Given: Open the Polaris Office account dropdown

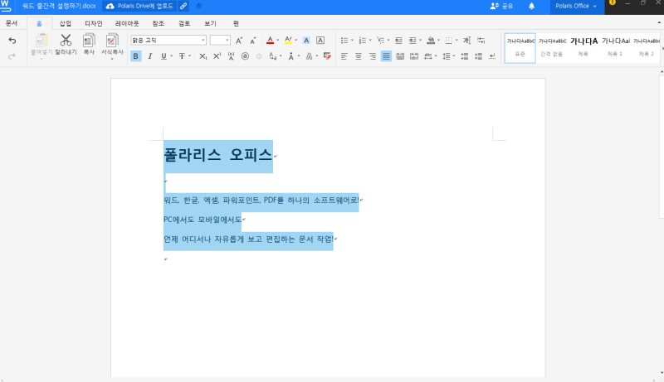Looking at the screenshot, I should coord(576,6).
